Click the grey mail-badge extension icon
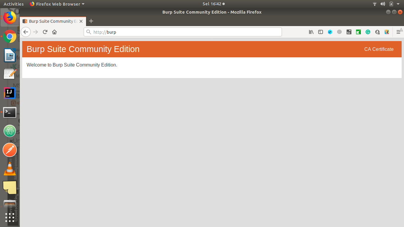 pos(377,32)
